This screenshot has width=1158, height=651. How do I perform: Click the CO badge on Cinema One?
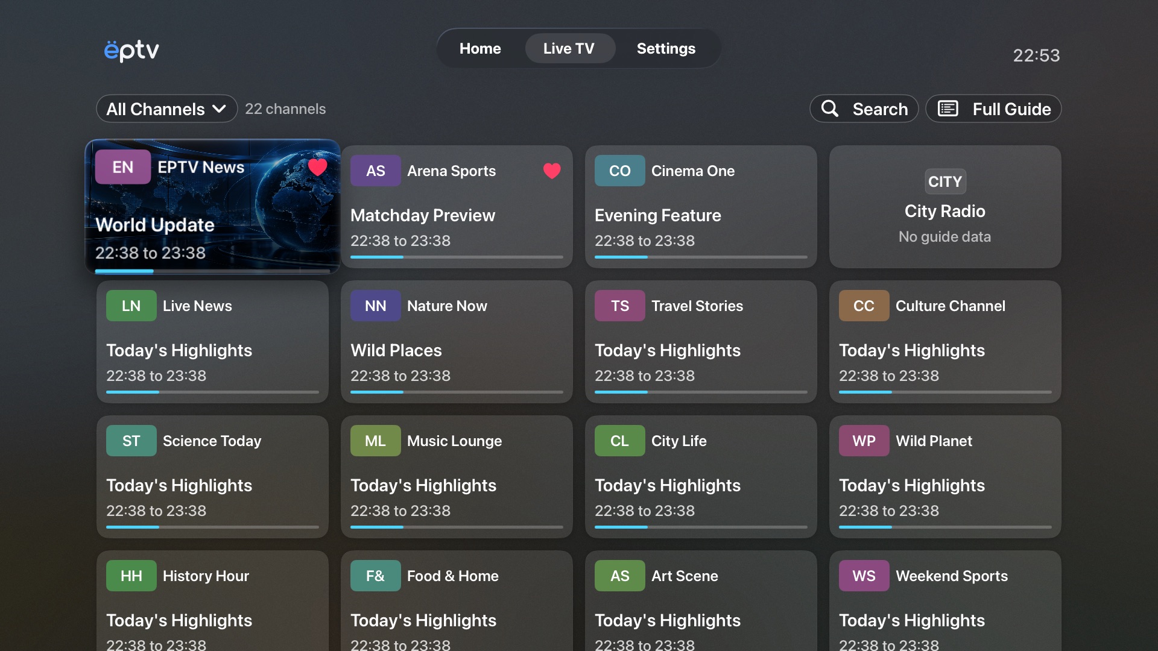(x=620, y=171)
